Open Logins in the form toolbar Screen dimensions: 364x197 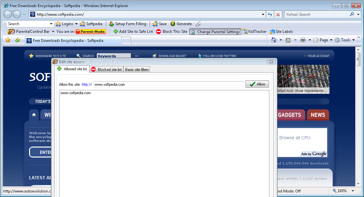(65, 24)
